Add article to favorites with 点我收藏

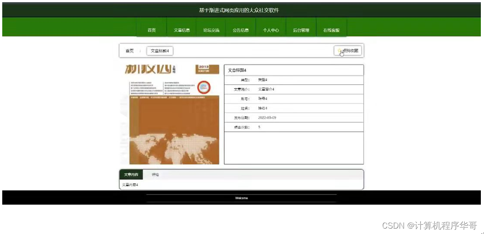point(348,51)
